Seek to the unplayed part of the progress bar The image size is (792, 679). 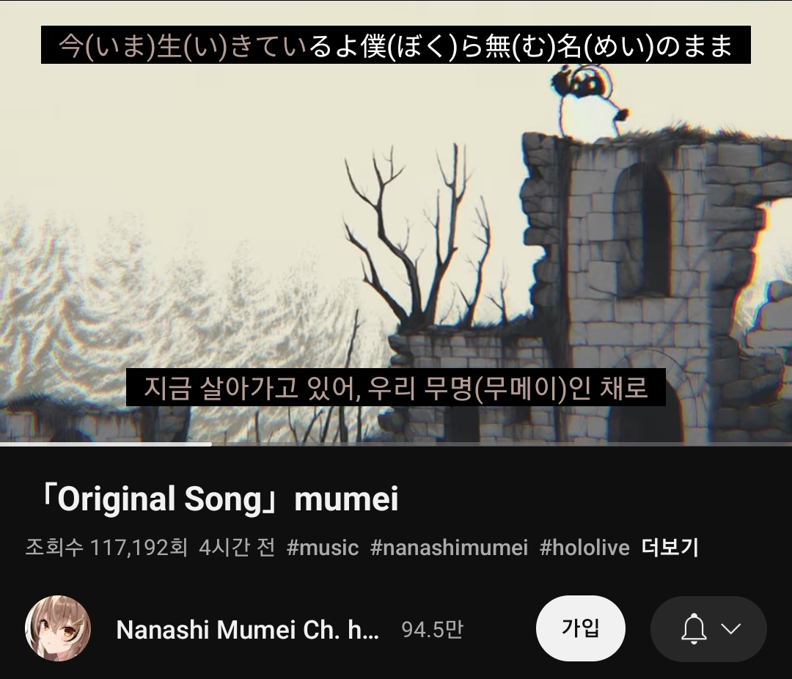[502, 444]
